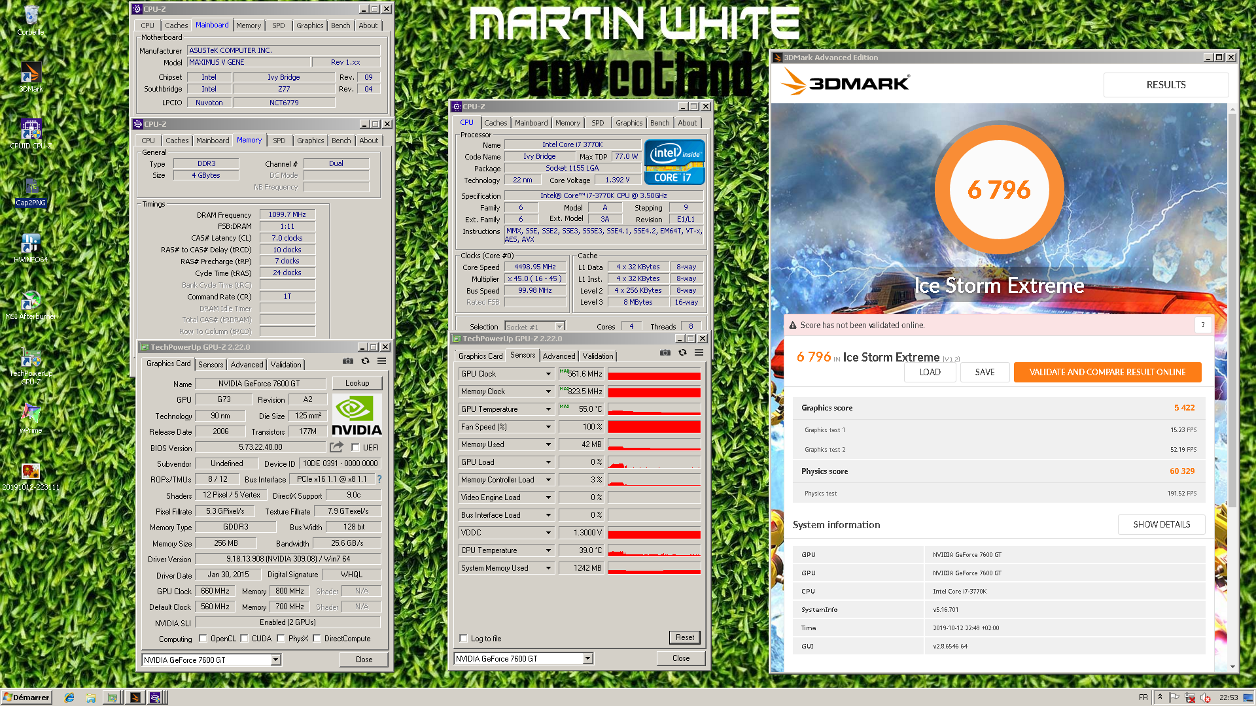Screen dimensions: 1256x706
Task: Open the hamburger menu in GPU-Z Graphics Card window
Action: pos(381,361)
